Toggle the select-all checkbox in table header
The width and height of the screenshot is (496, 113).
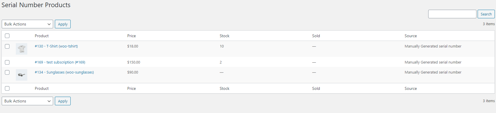(x=7, y=36)
